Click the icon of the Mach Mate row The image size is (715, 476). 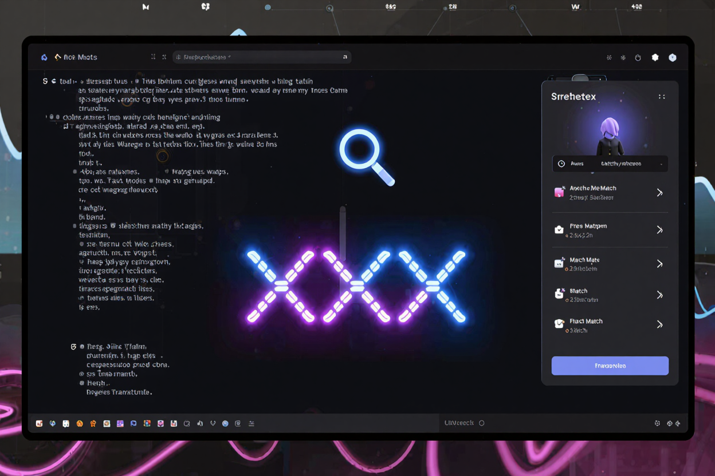click(559, 264)
